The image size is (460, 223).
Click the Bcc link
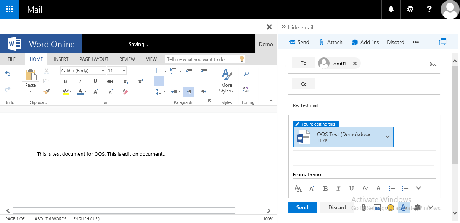433,64
